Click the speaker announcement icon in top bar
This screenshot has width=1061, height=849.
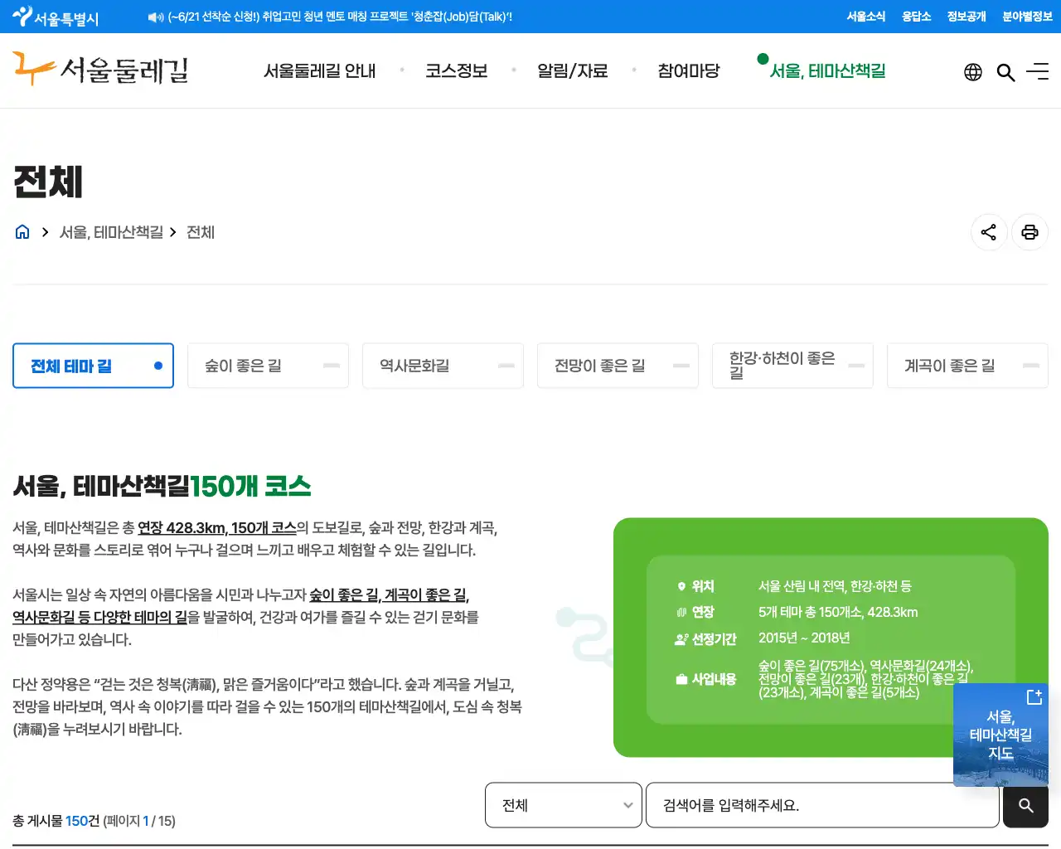coord(155,17)
